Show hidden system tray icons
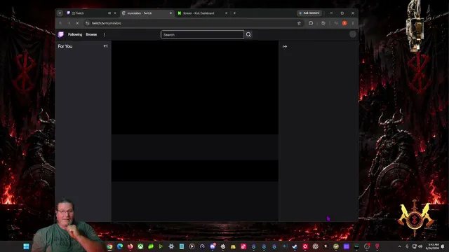 coord(400,246)
